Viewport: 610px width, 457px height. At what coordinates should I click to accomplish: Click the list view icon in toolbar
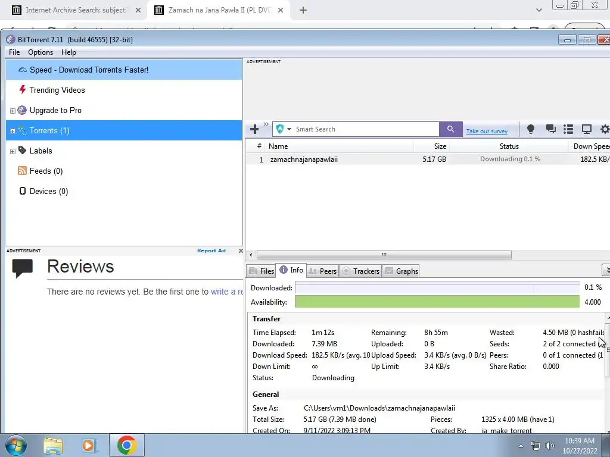[568, 129]
